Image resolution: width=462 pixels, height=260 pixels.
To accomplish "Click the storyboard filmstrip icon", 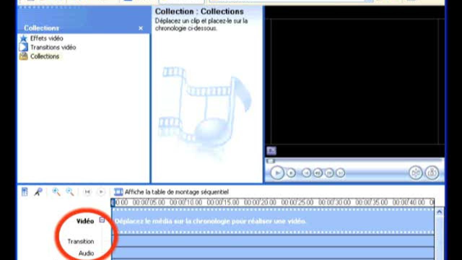I will point(118,192).
